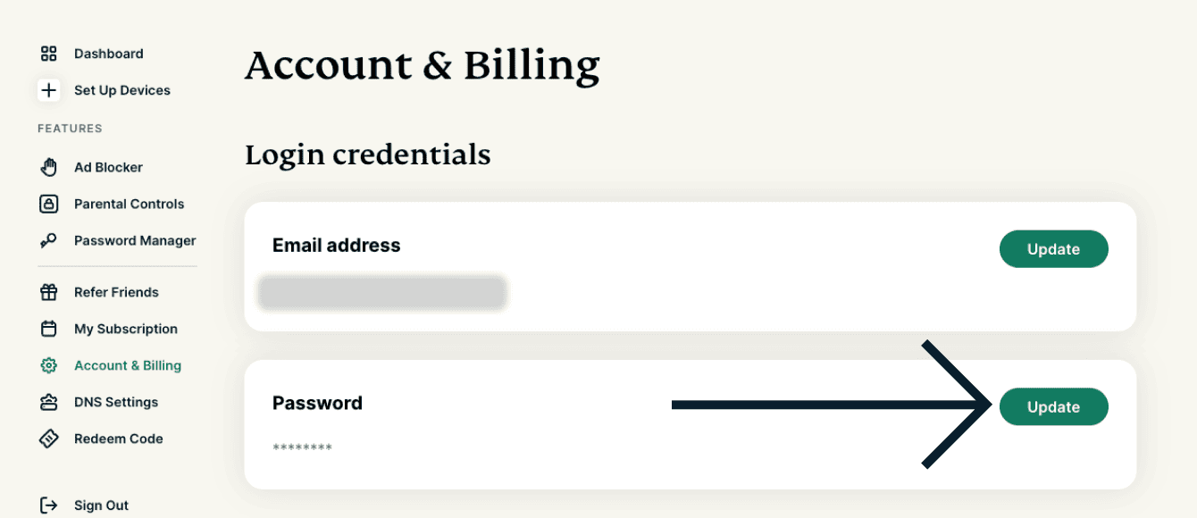This screenshot has height=518, width=1197.
Task: Select Refer Friends in sidebar
Action: [116, 292]
